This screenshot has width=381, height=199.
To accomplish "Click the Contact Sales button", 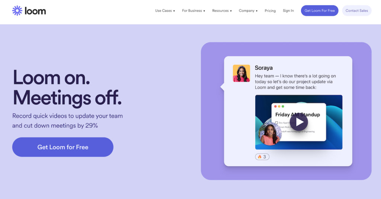I will click(x=357, y=11).
